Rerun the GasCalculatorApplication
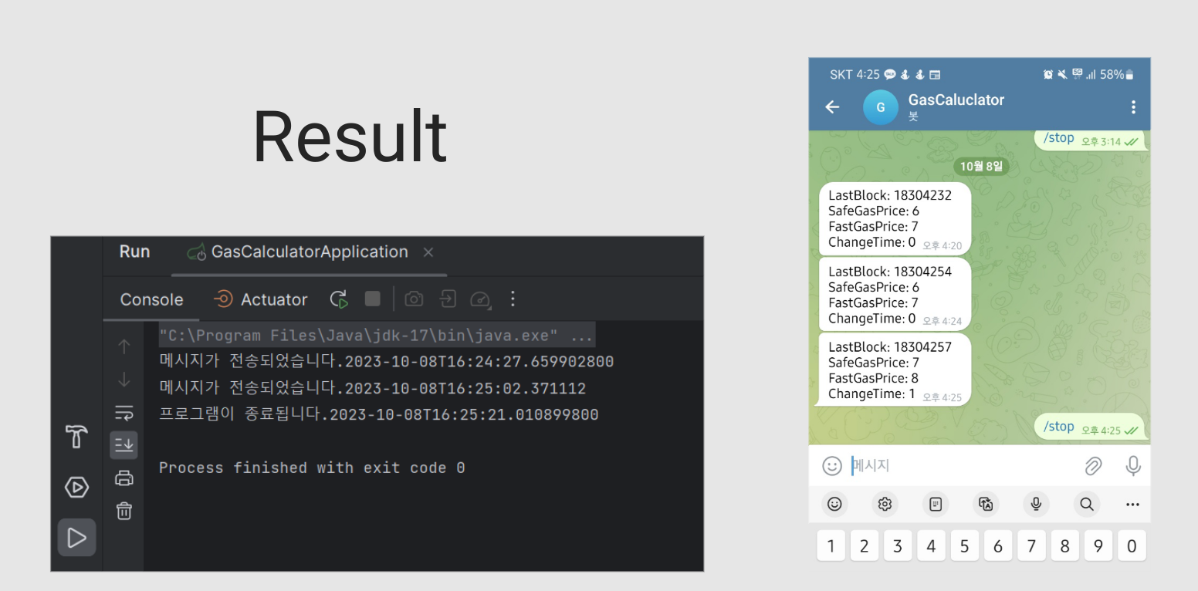Screen dimensions: 1198x591 [x=338, y=299]
